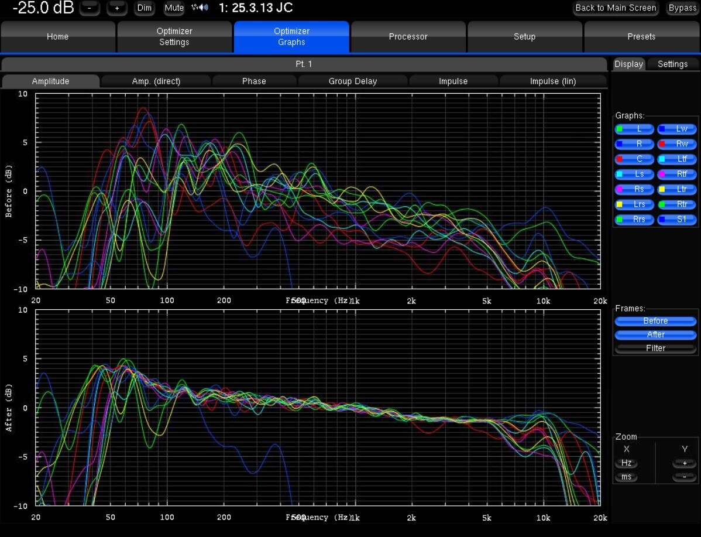Set X zoom to ms

(626, 477)
